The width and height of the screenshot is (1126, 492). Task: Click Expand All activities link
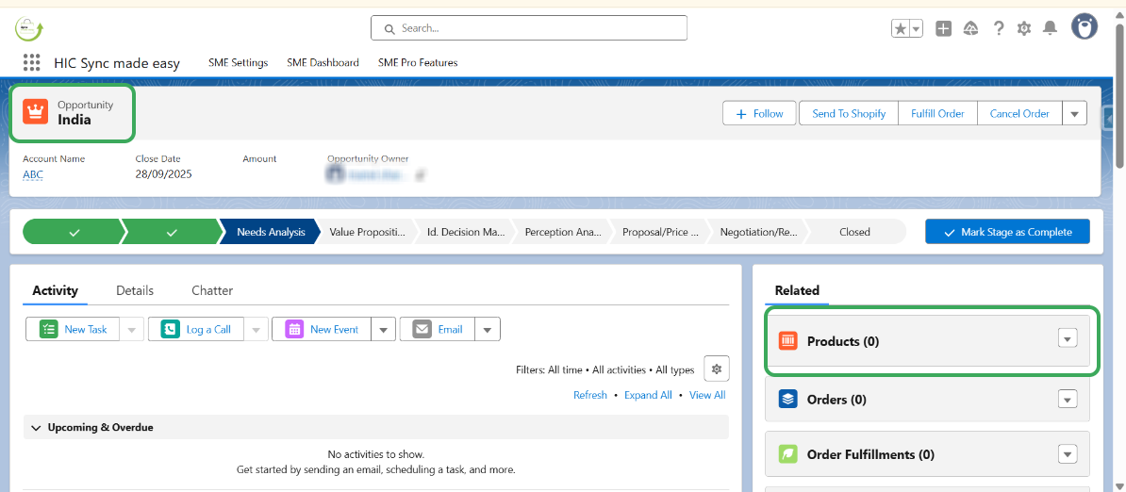pyautogui.click(x=648, y=395)
